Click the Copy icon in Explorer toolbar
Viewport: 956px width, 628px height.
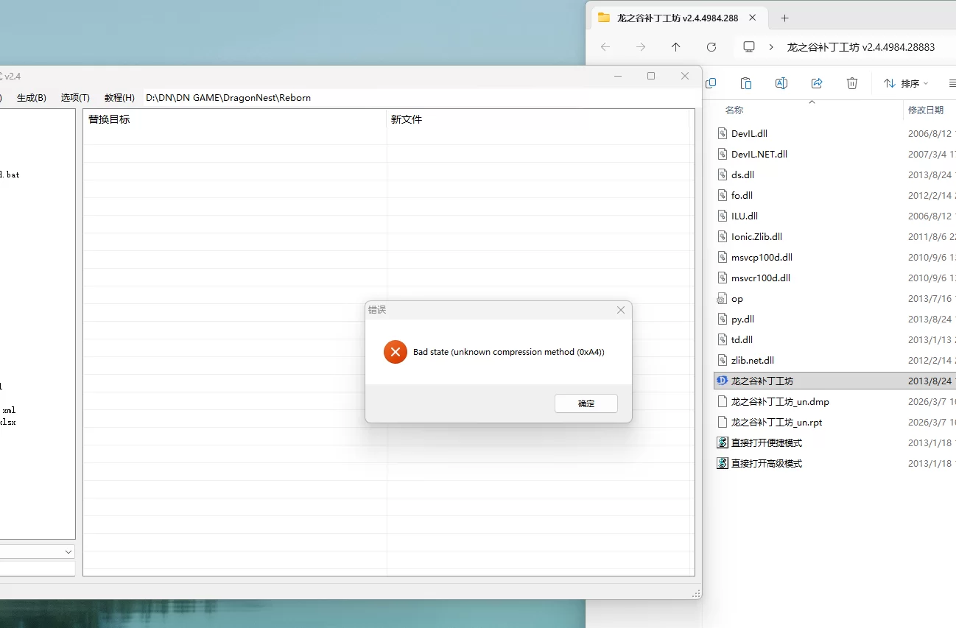[x=711, y=83]
